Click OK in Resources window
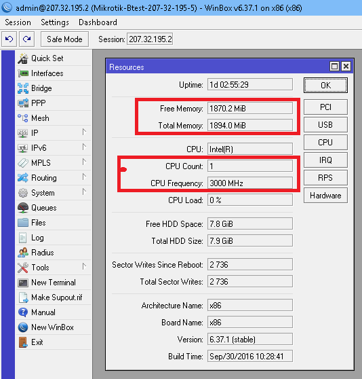The height and width of the screenshot is (379, 362). coord(325,85)
